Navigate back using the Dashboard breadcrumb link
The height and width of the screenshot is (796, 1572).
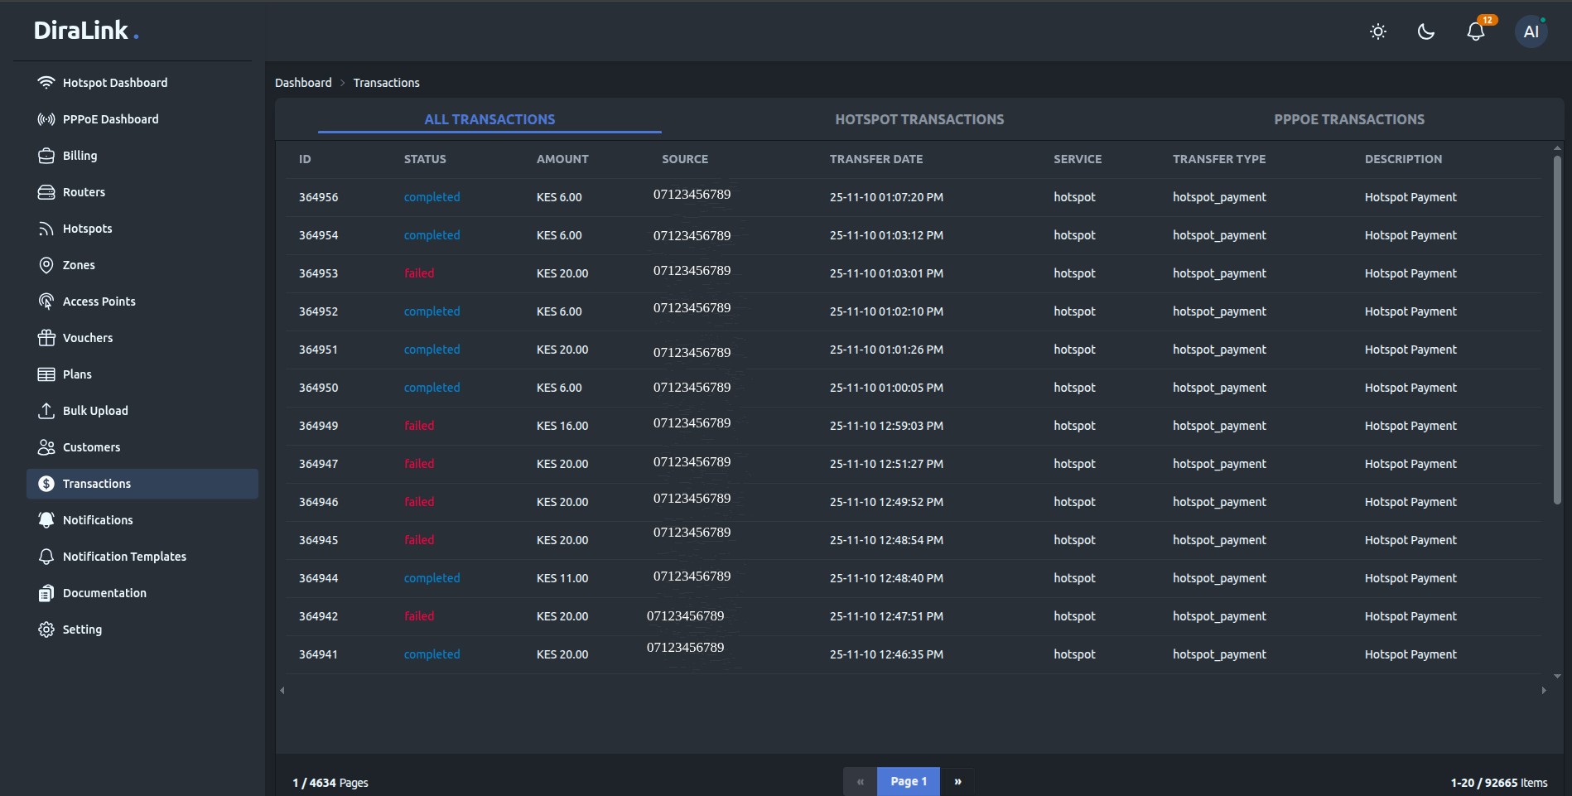[303, 82]
